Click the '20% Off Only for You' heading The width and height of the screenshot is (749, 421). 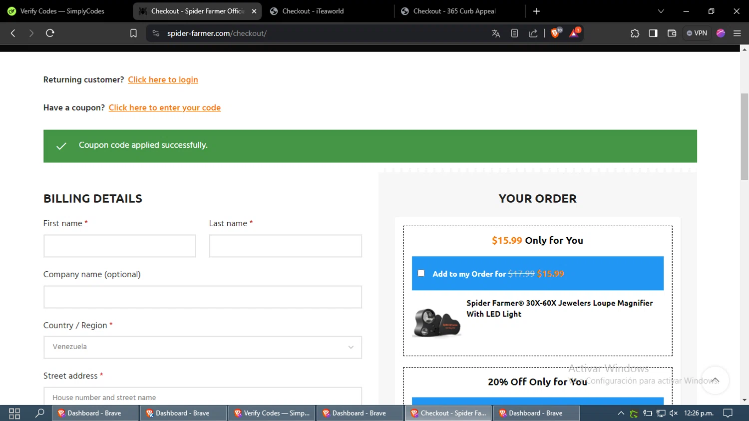click(537, 382)
